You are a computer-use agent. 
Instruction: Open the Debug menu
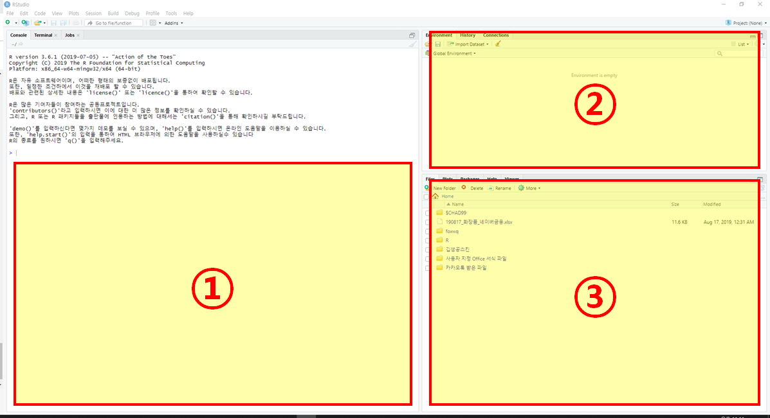[x=132, y=13]
